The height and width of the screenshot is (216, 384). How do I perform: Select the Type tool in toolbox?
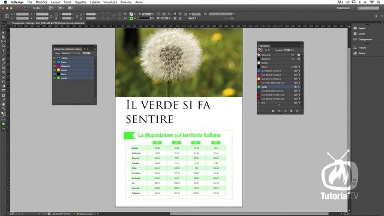4,50
